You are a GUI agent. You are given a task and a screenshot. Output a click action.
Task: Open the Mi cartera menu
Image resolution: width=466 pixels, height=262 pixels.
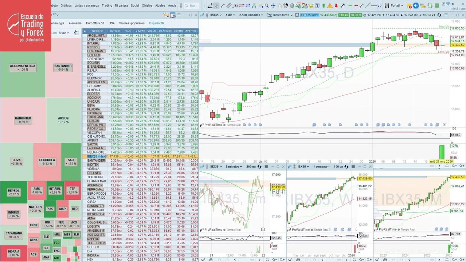point(121,5)
